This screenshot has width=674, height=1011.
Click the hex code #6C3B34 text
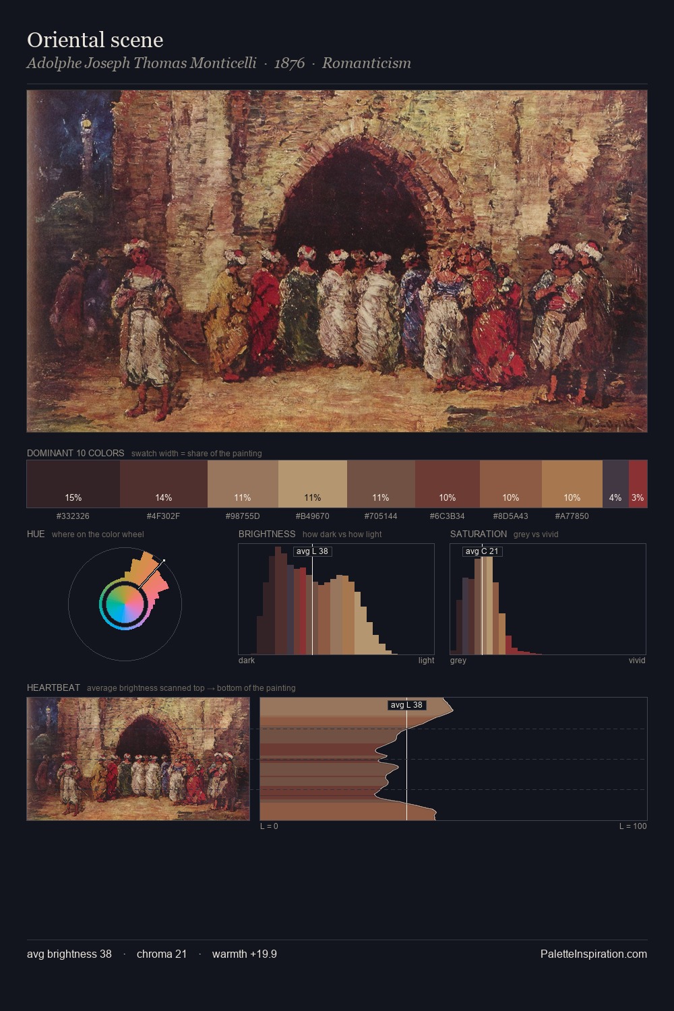[x=448, y=516]
